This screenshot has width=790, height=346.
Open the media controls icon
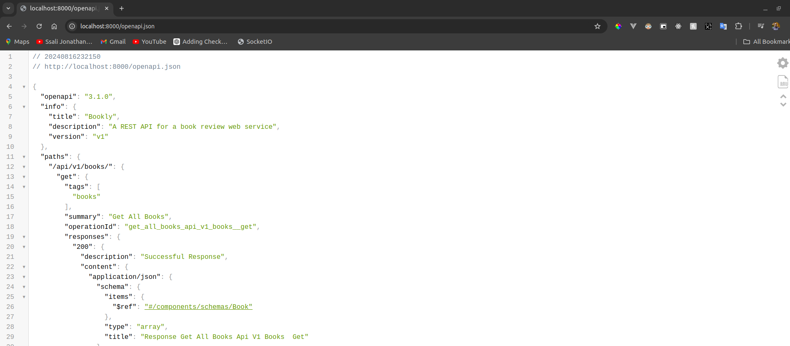pos(761,26)
